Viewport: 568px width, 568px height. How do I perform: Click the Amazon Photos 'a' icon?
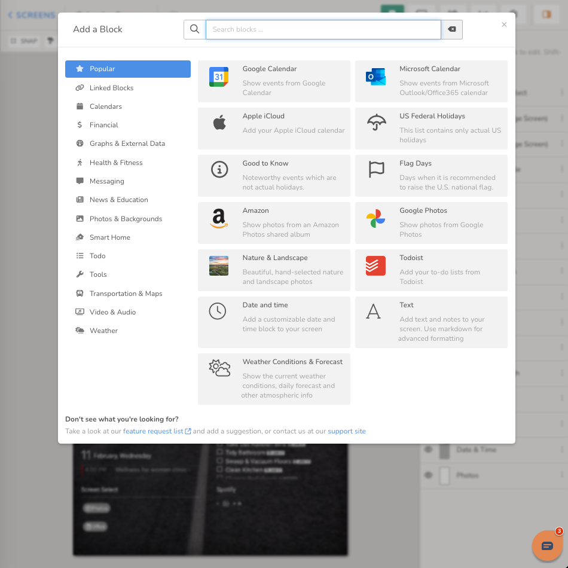point(218,219)
